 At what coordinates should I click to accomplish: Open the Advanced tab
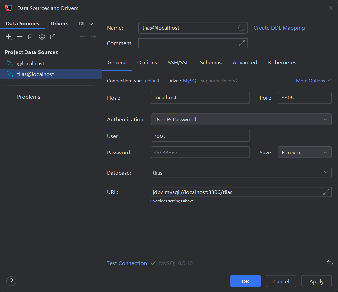245,63
